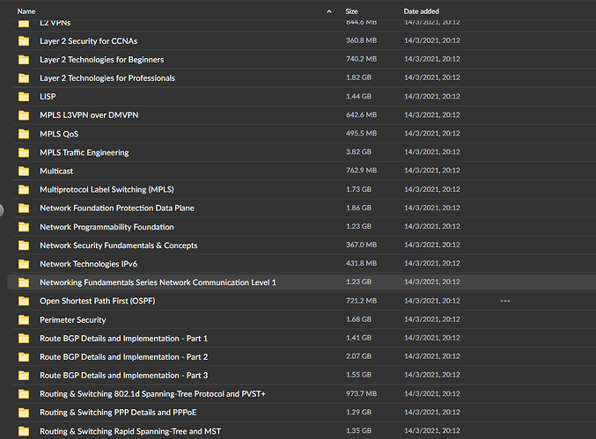Select 'Network Foundation Protection Data Plane' name

pos(117,209)
